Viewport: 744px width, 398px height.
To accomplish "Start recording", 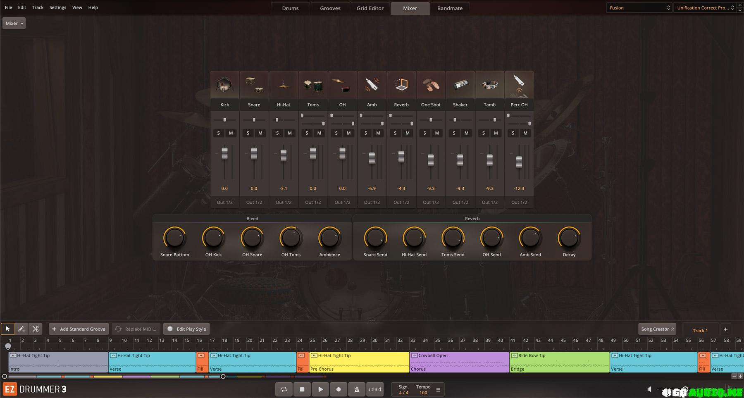I will tap(339, 389).
